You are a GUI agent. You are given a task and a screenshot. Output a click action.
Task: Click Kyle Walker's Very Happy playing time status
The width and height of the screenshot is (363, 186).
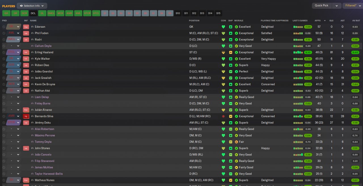pos(269,59)
